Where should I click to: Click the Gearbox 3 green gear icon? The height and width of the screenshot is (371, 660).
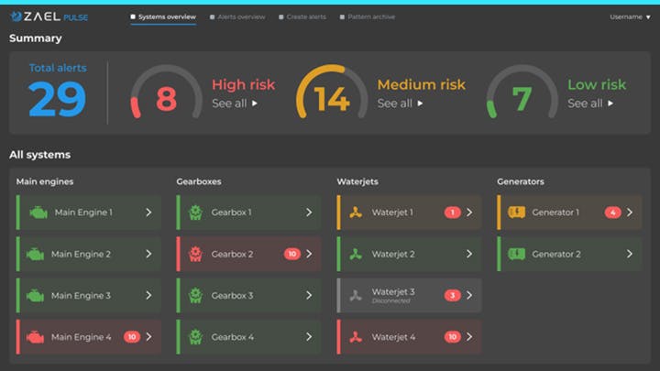(x=195, y=296)
